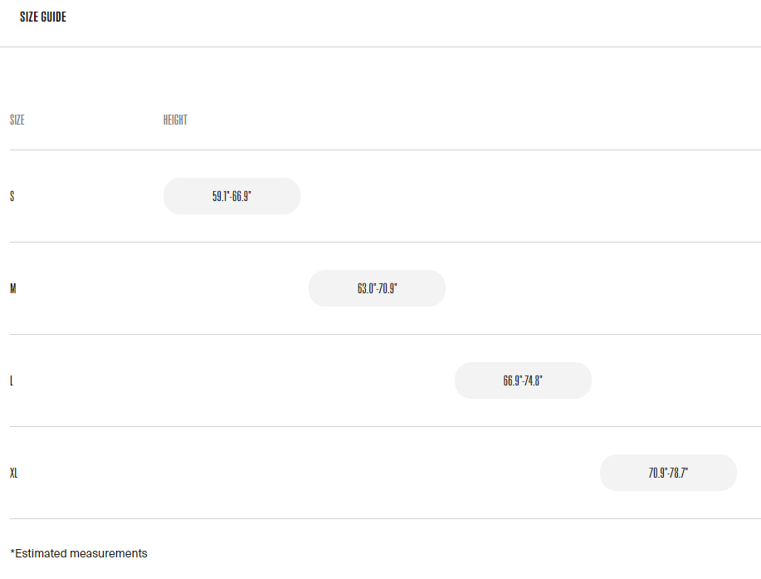This screenshot has width=761, height=579.
Task: Click the HEIGHT column header
Action: coord(175,120)
